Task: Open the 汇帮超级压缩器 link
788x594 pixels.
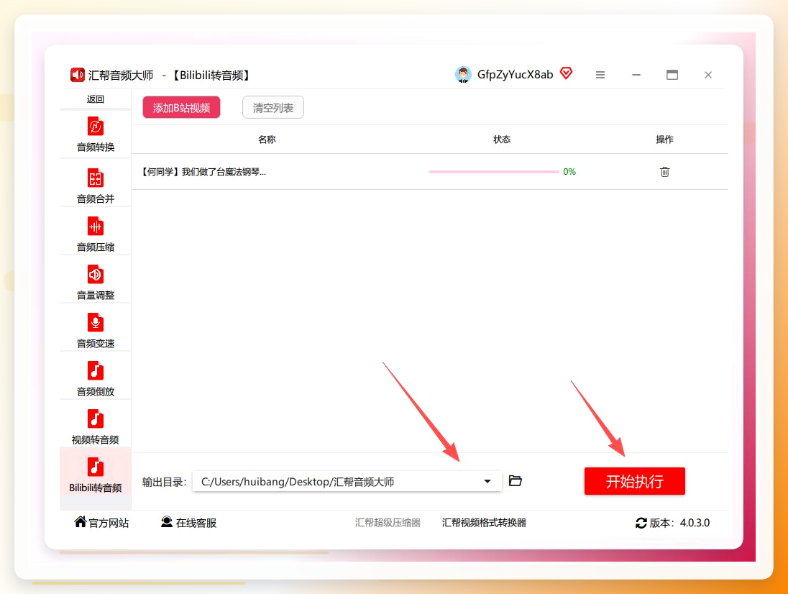Action: click(x=388, y=523)
